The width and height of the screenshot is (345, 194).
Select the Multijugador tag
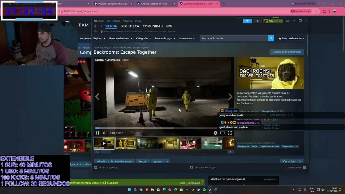tap(243, 147)
